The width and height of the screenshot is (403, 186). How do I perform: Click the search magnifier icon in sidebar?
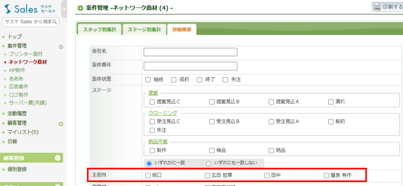[x=55, y=22]
